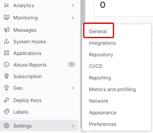Expand the Analytics submenu chevron

[73, 5]
